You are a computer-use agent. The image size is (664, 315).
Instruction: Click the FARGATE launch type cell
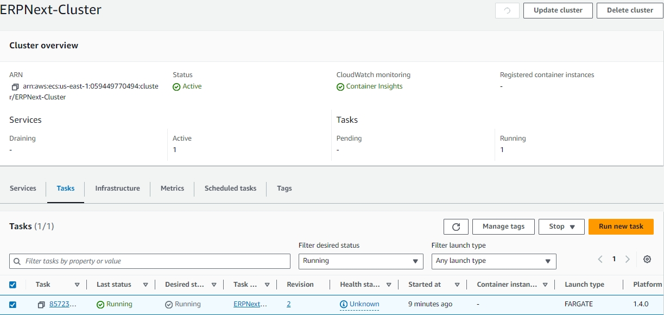[579, 304]
